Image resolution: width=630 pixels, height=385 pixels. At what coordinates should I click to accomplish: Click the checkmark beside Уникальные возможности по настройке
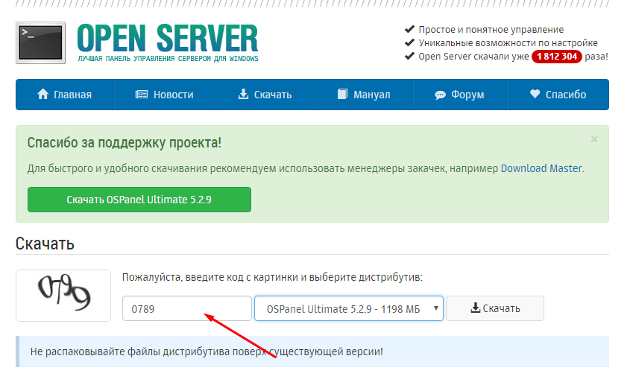coord(409,42)
